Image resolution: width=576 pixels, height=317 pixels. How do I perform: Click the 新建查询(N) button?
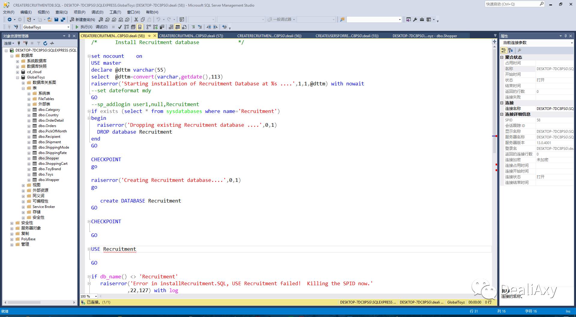coord(82,19)
